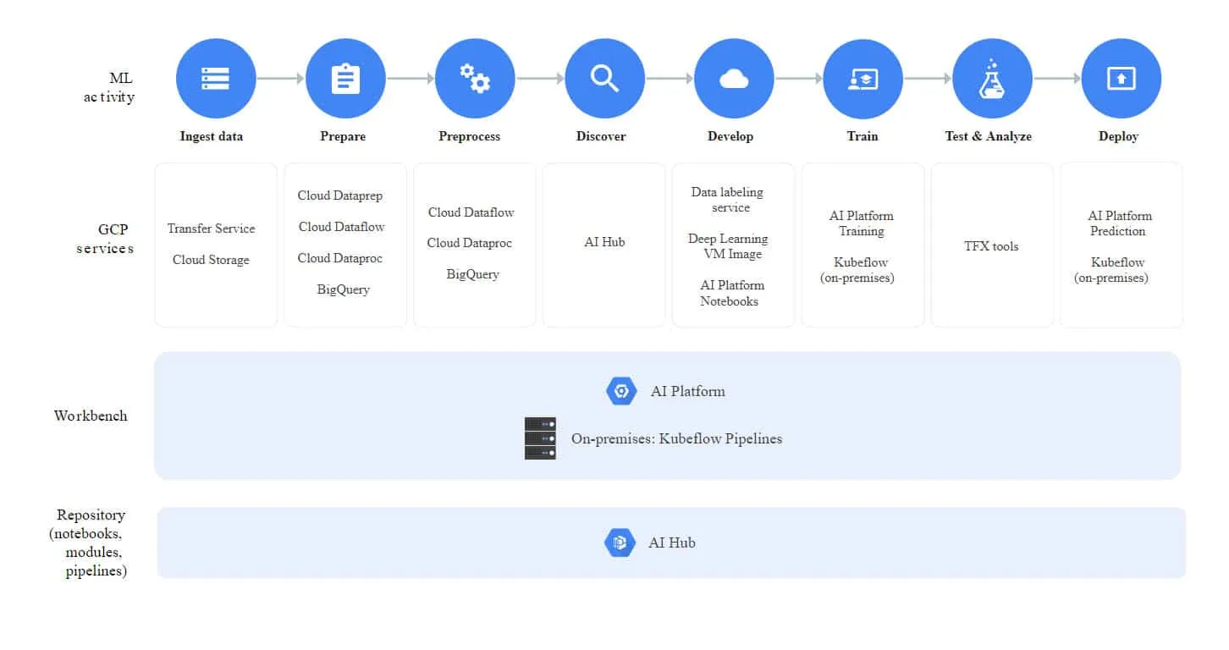Select the AI Hub hexagon icon
The height and width of the screenshot is (650, 1229).
click(x=619, y=543)
